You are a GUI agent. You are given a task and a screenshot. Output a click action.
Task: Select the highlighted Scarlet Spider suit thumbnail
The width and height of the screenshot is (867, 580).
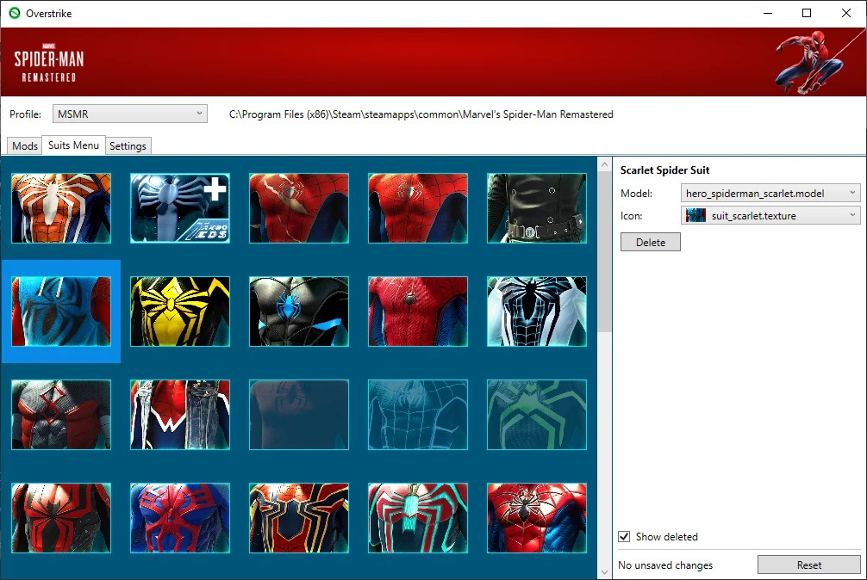61,312
